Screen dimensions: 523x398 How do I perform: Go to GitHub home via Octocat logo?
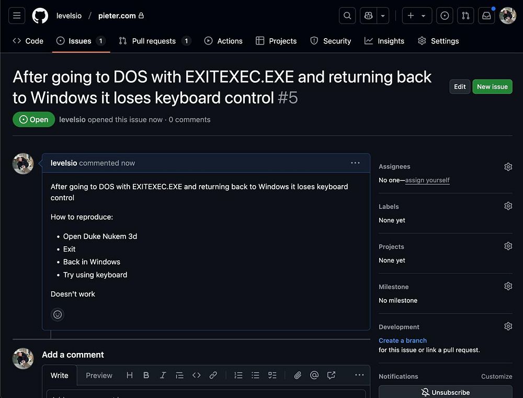point(40,16)
